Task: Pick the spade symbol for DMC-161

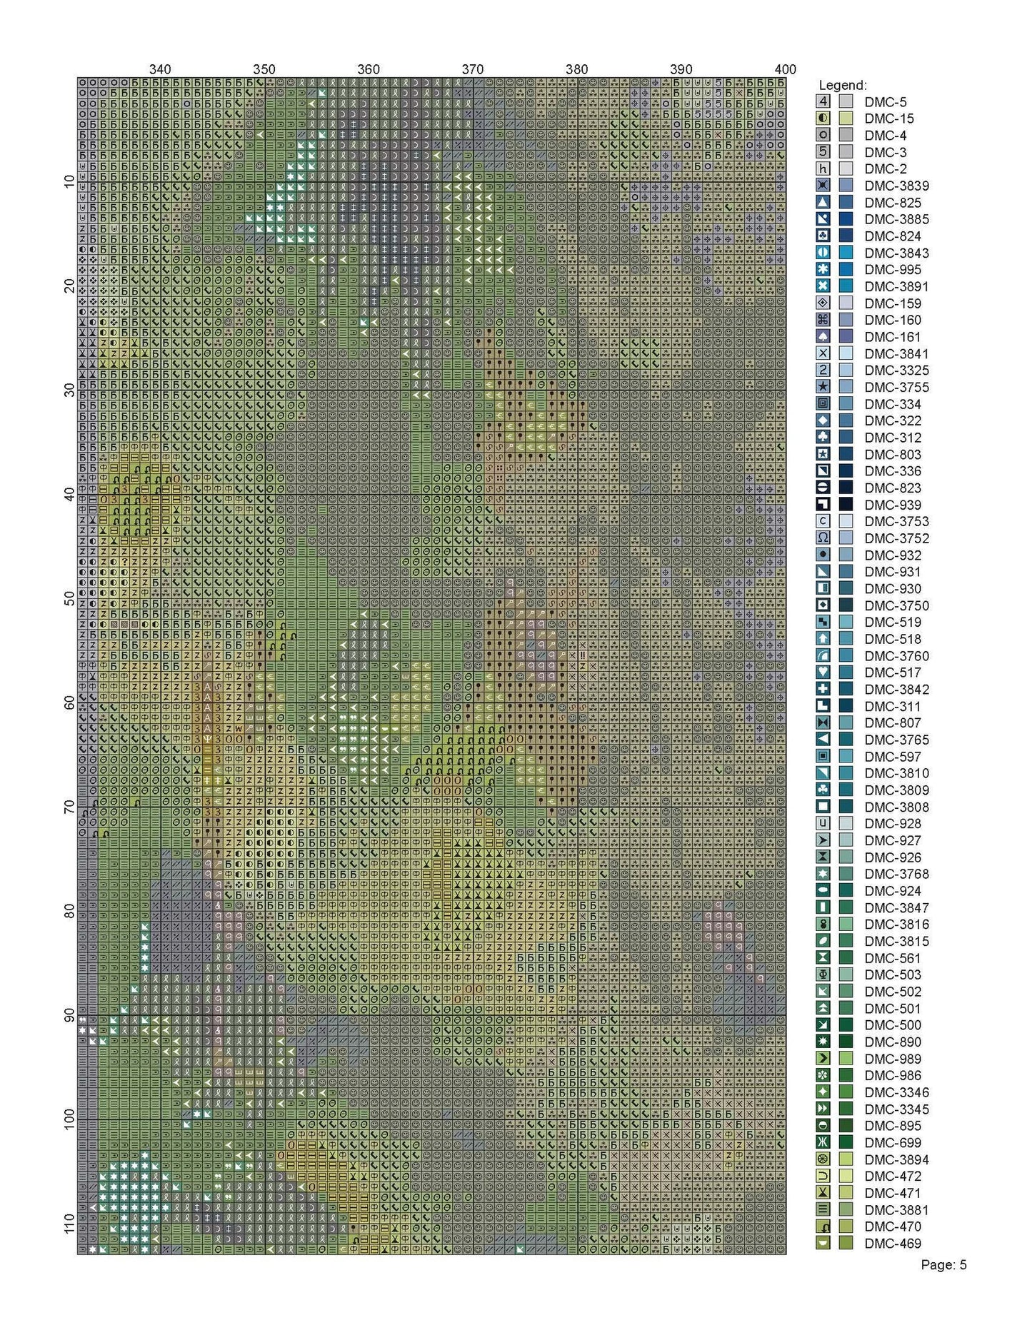Action: (823, 337)
